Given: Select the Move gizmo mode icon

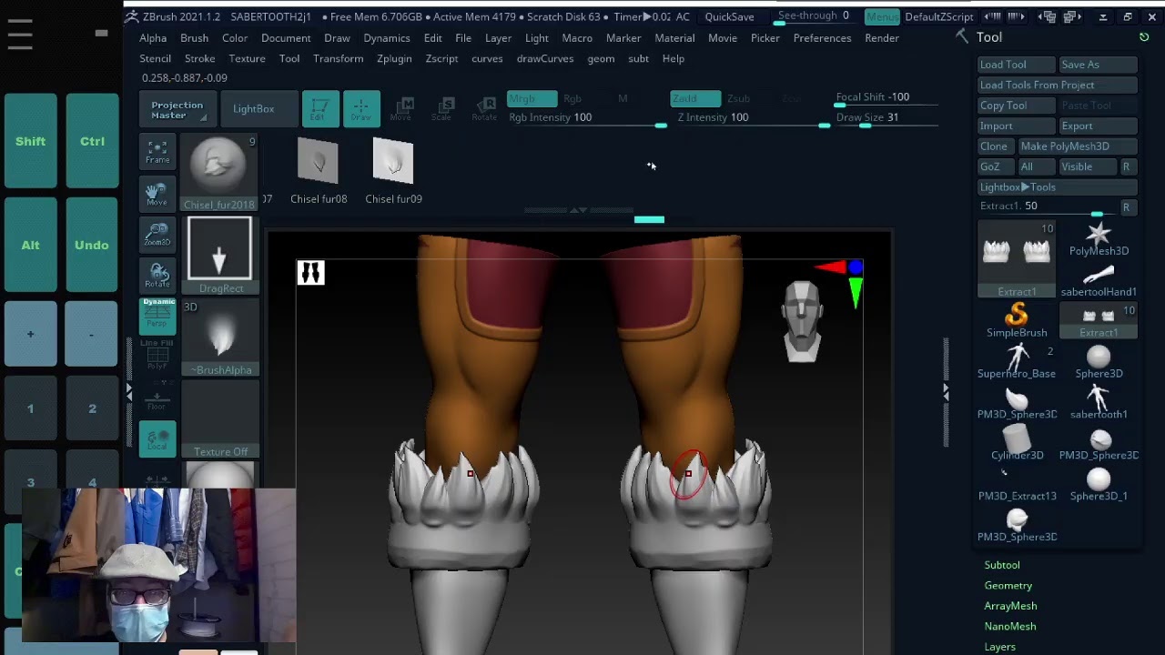Looking at the screenshot, I should point(400,108).
